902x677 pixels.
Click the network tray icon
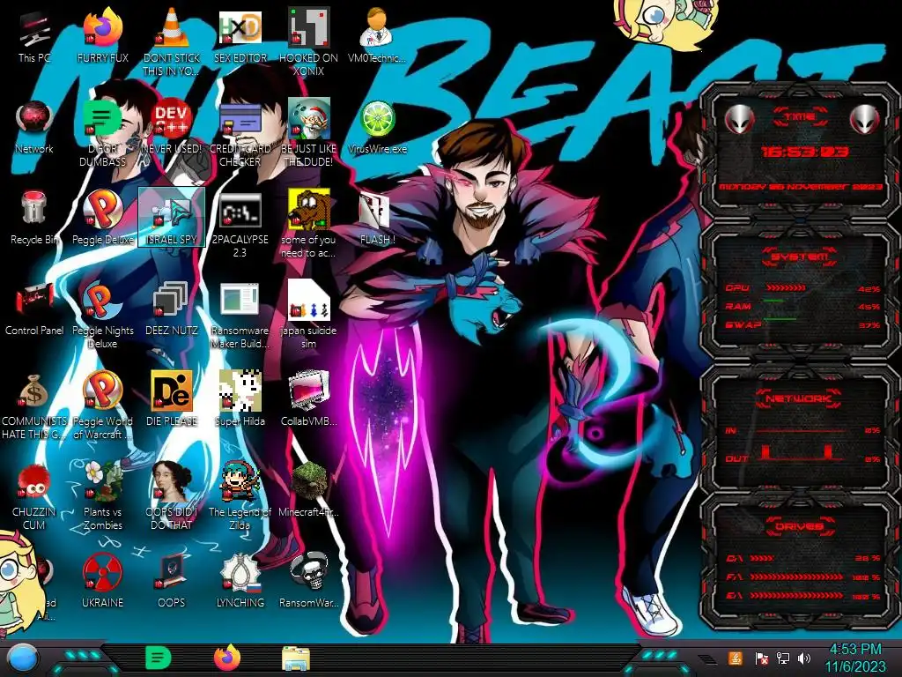pyautogui.click(x=783, y=658)
